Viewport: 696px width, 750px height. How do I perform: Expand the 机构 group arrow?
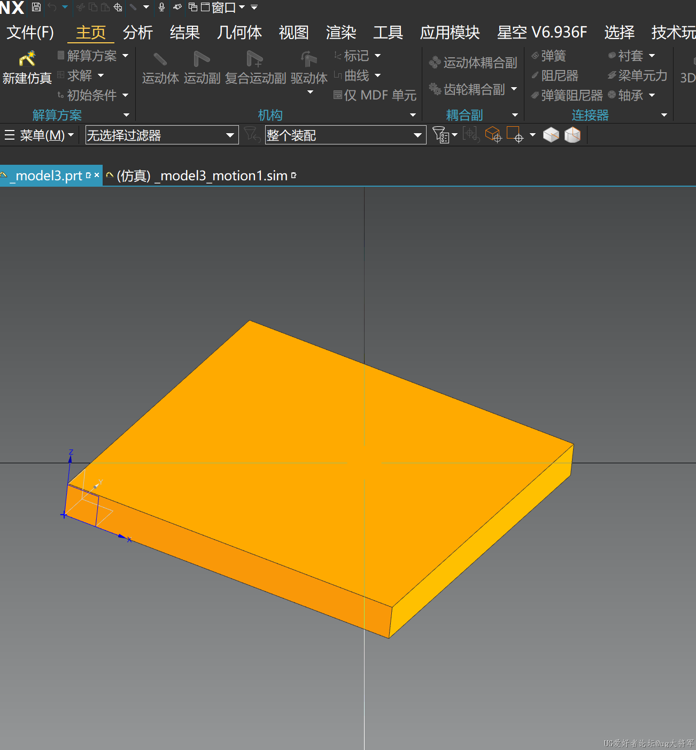[413, 115]
